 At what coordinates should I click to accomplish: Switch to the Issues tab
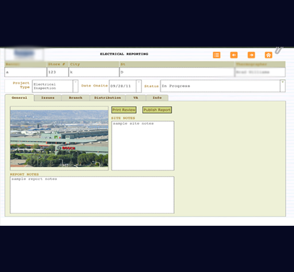coord(47,98)
